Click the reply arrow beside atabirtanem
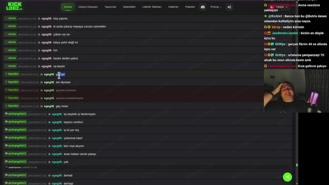Screen dimensions: 329x185 [x=6, y=167]
